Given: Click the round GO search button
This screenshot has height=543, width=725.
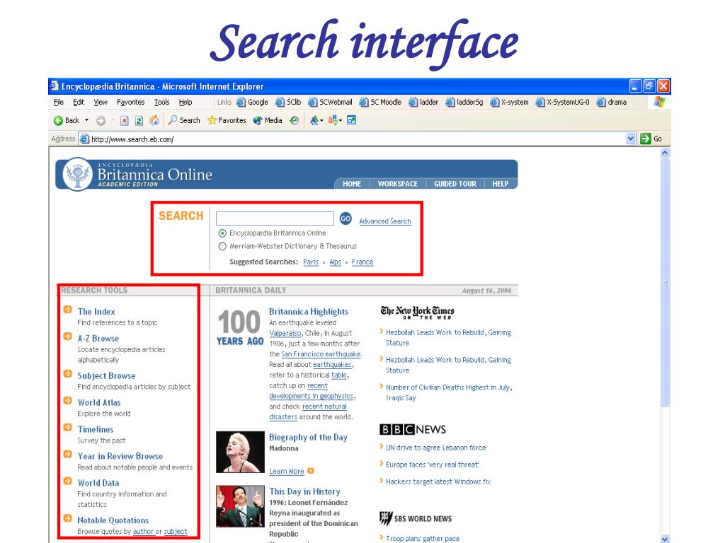Looking at the screenshot, I should click(346, 218).
